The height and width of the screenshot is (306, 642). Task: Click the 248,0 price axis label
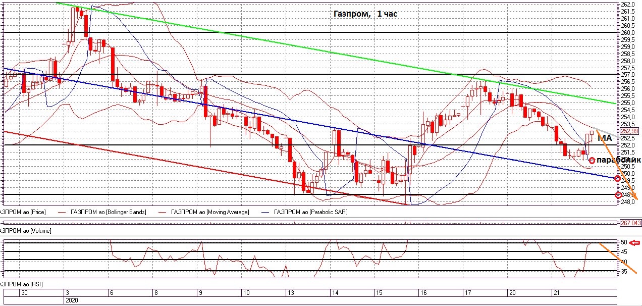click(x=627, y=201)
